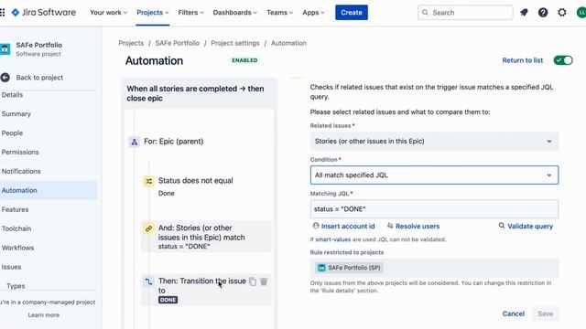
Task: Open the notifications icon
Action: [524, 12]
